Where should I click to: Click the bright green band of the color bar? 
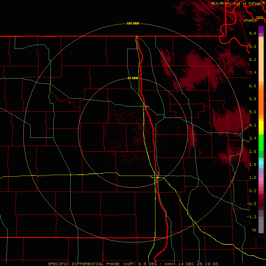point(261,143)
